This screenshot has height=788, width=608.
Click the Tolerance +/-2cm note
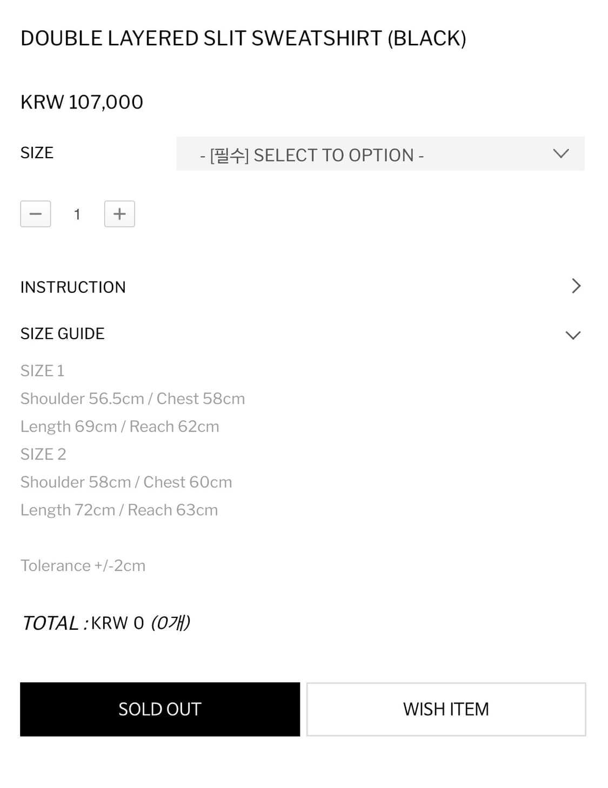(83, 565)
